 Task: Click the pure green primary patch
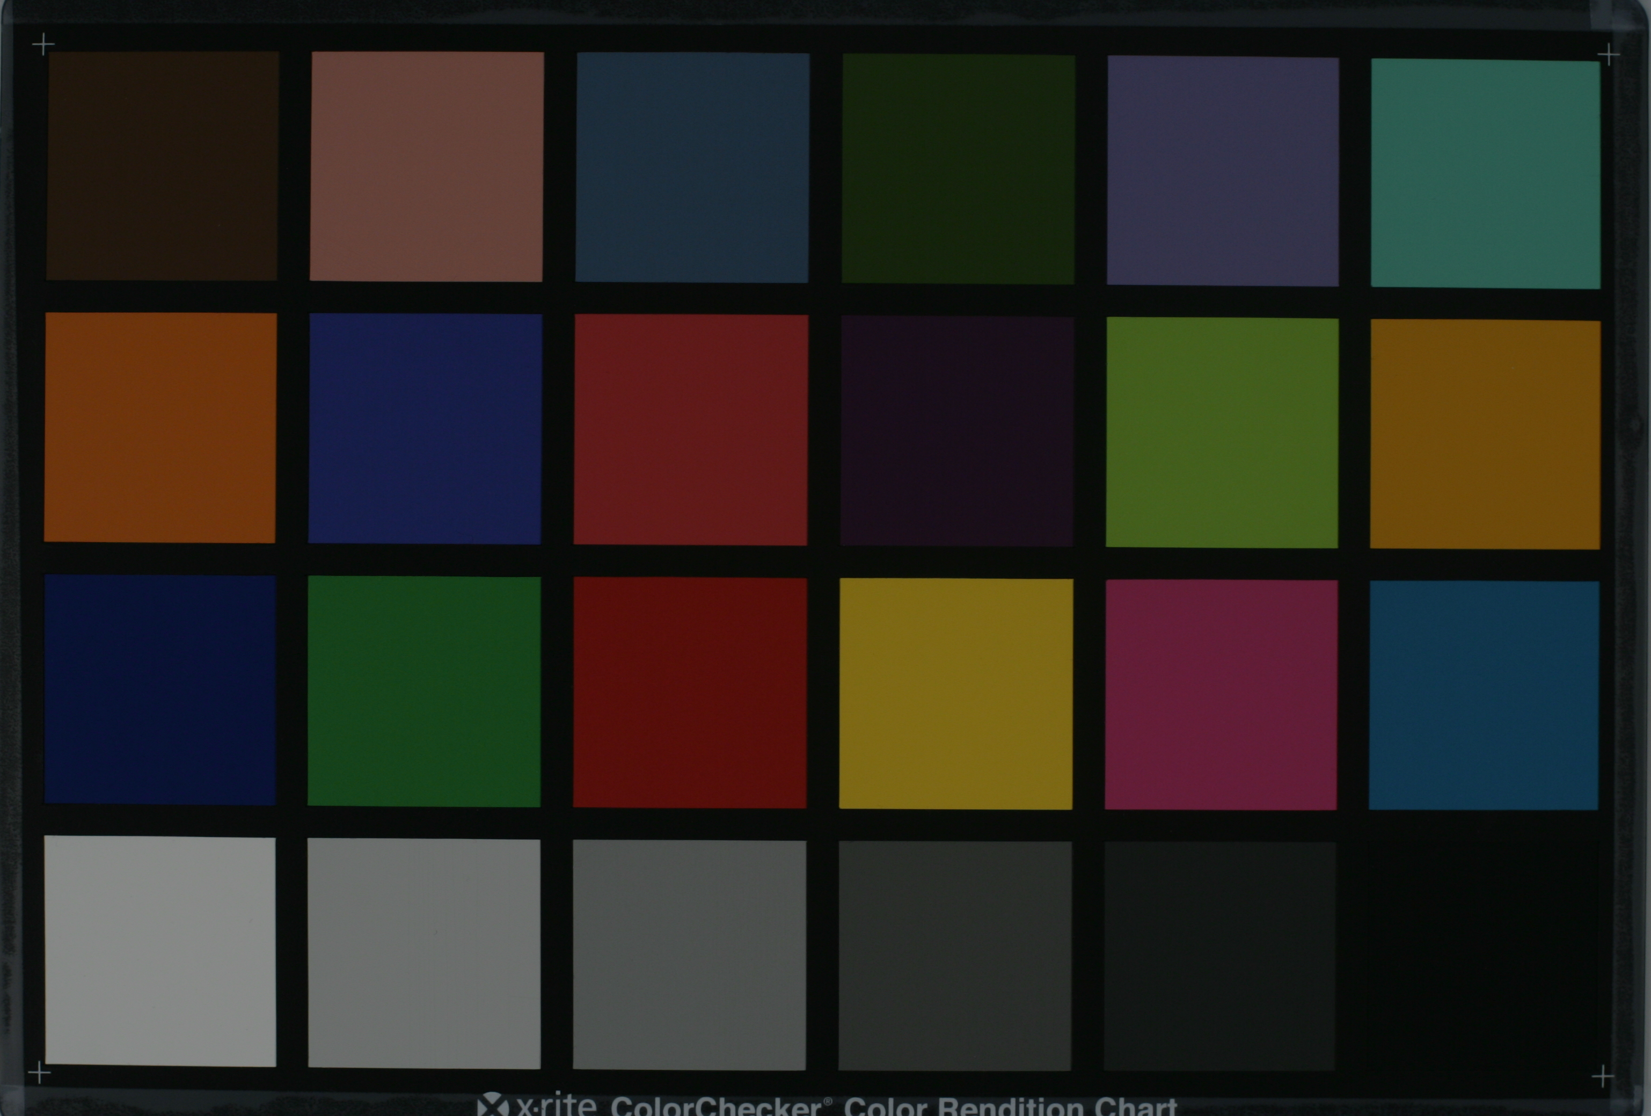coord(424,691)
